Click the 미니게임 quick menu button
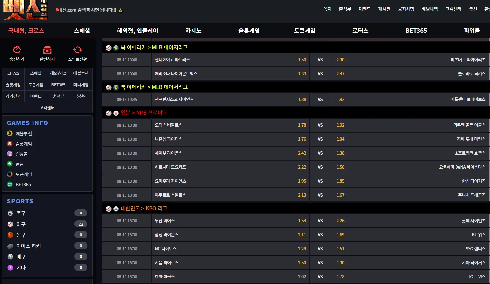Viewport: 490px width, 284px height. point(81,85)
